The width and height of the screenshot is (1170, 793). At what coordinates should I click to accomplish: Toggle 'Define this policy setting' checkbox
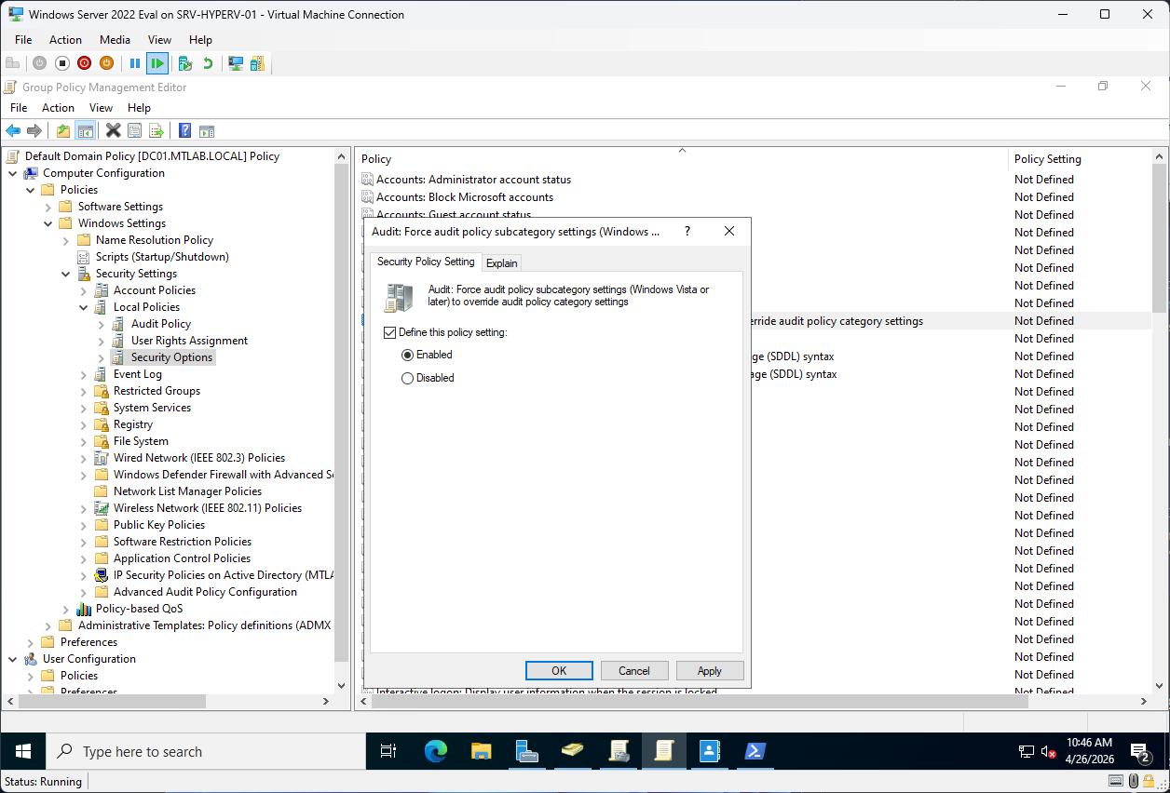click(x=389, y=332)
